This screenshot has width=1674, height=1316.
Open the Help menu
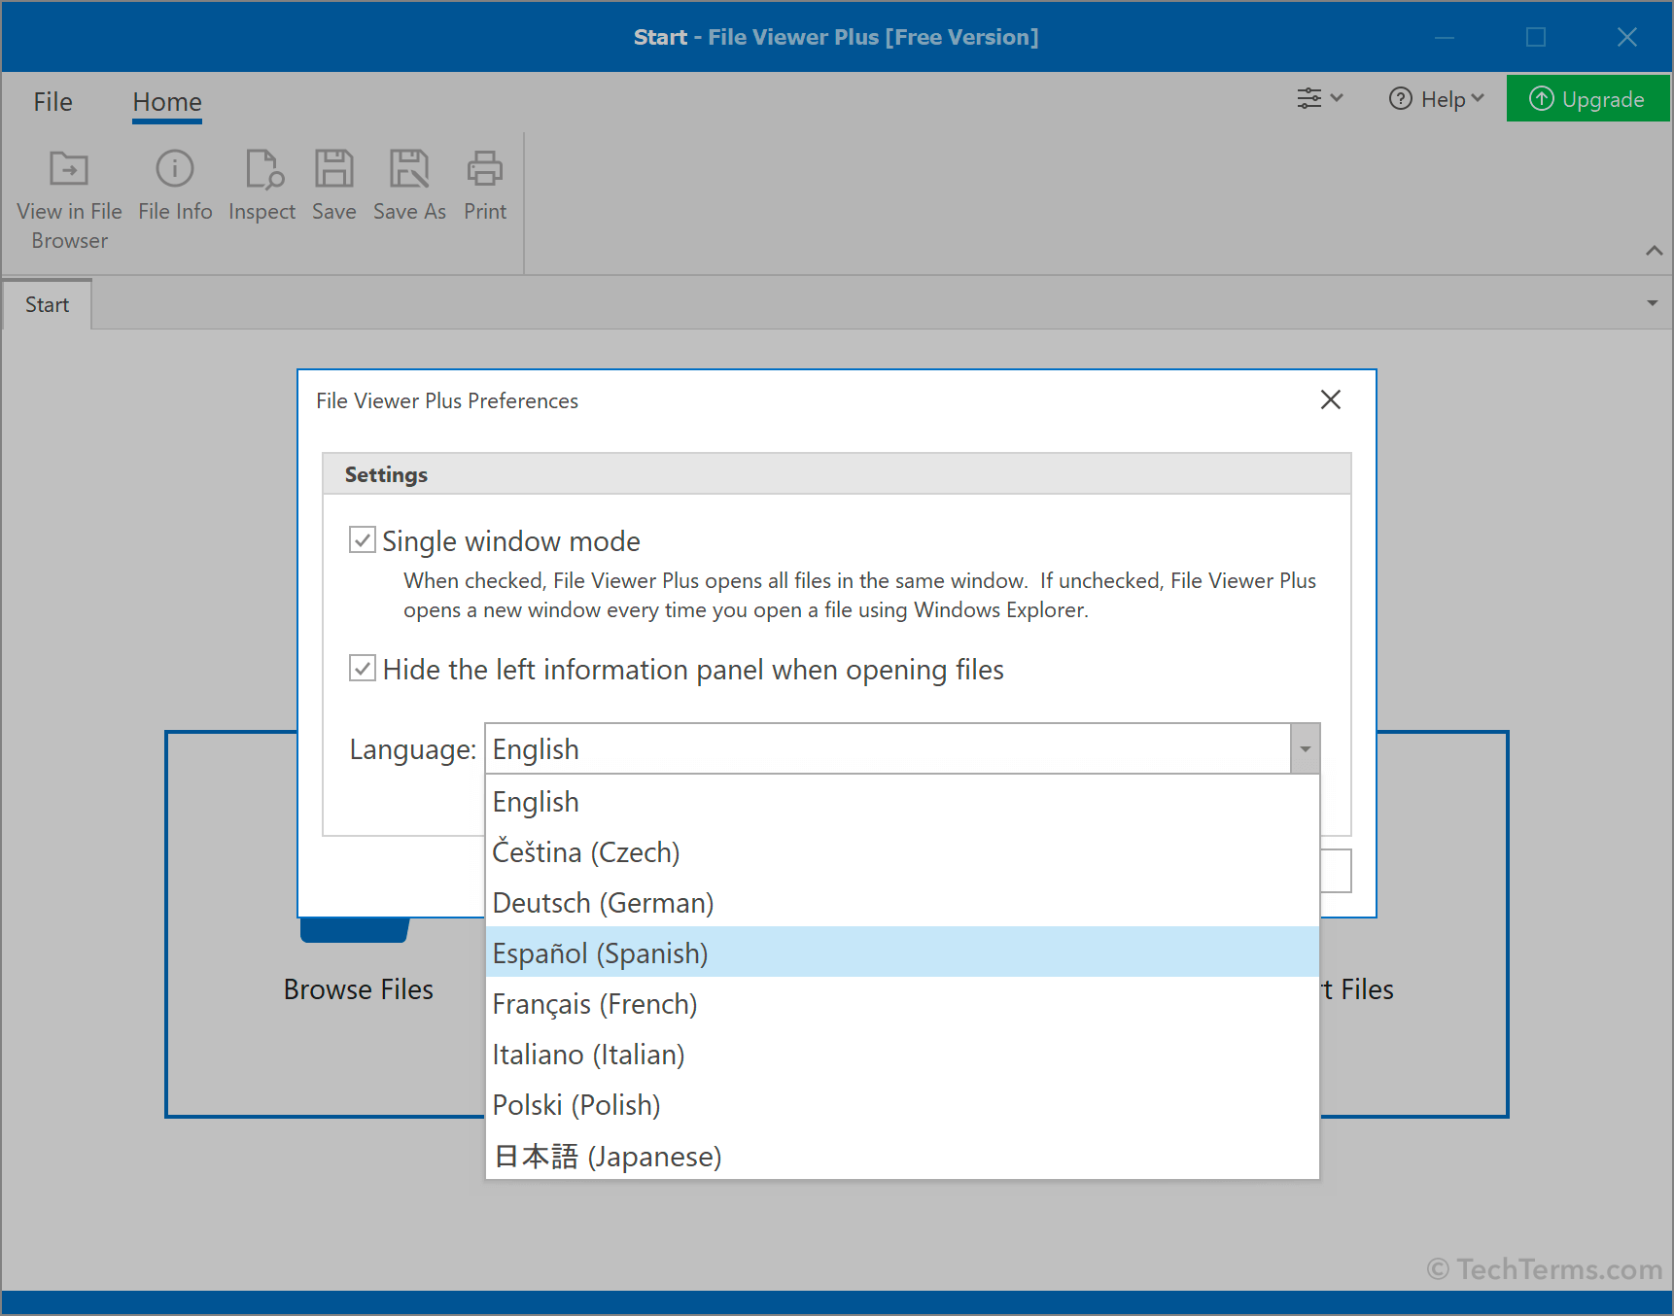pos(1436,99)
